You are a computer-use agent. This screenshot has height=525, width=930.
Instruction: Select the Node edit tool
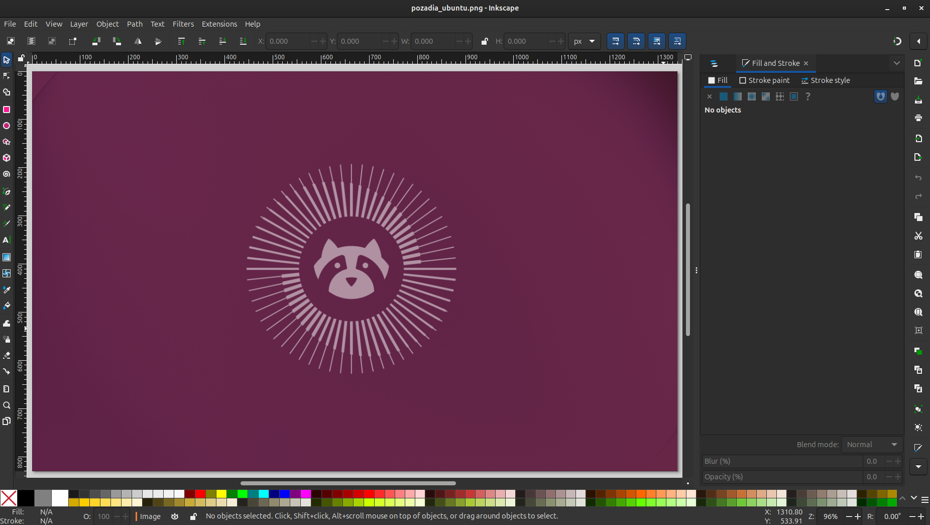click(x=7, y=76)
